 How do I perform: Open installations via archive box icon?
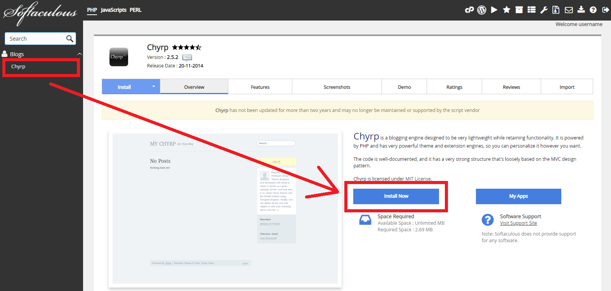pyautogui.click(x=519, y=10)
